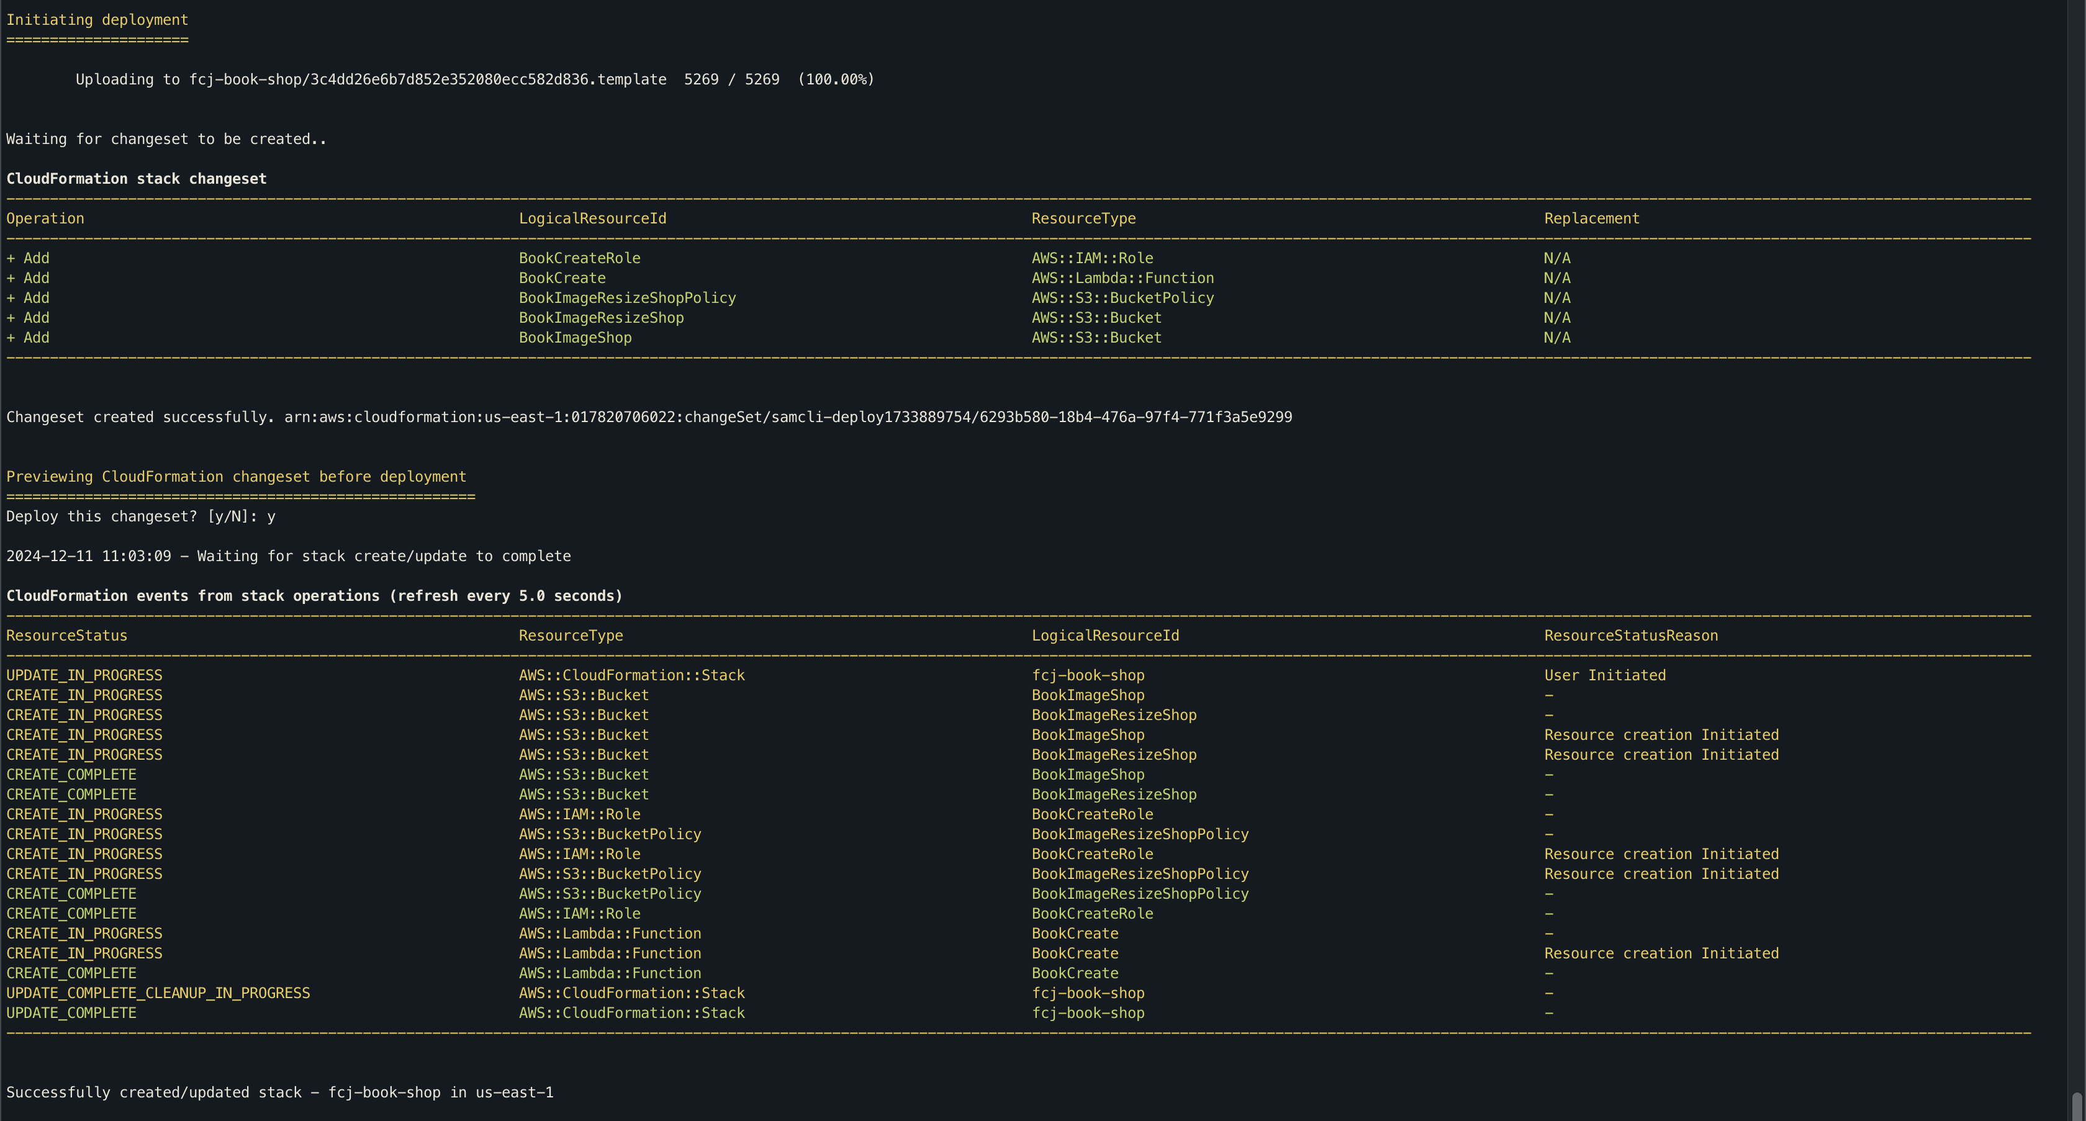Click "Resource creation Initiated" in the BookCreateRole row
The width and height of the screenshot is (2086, 1121).
click(x=1662, y=854)
